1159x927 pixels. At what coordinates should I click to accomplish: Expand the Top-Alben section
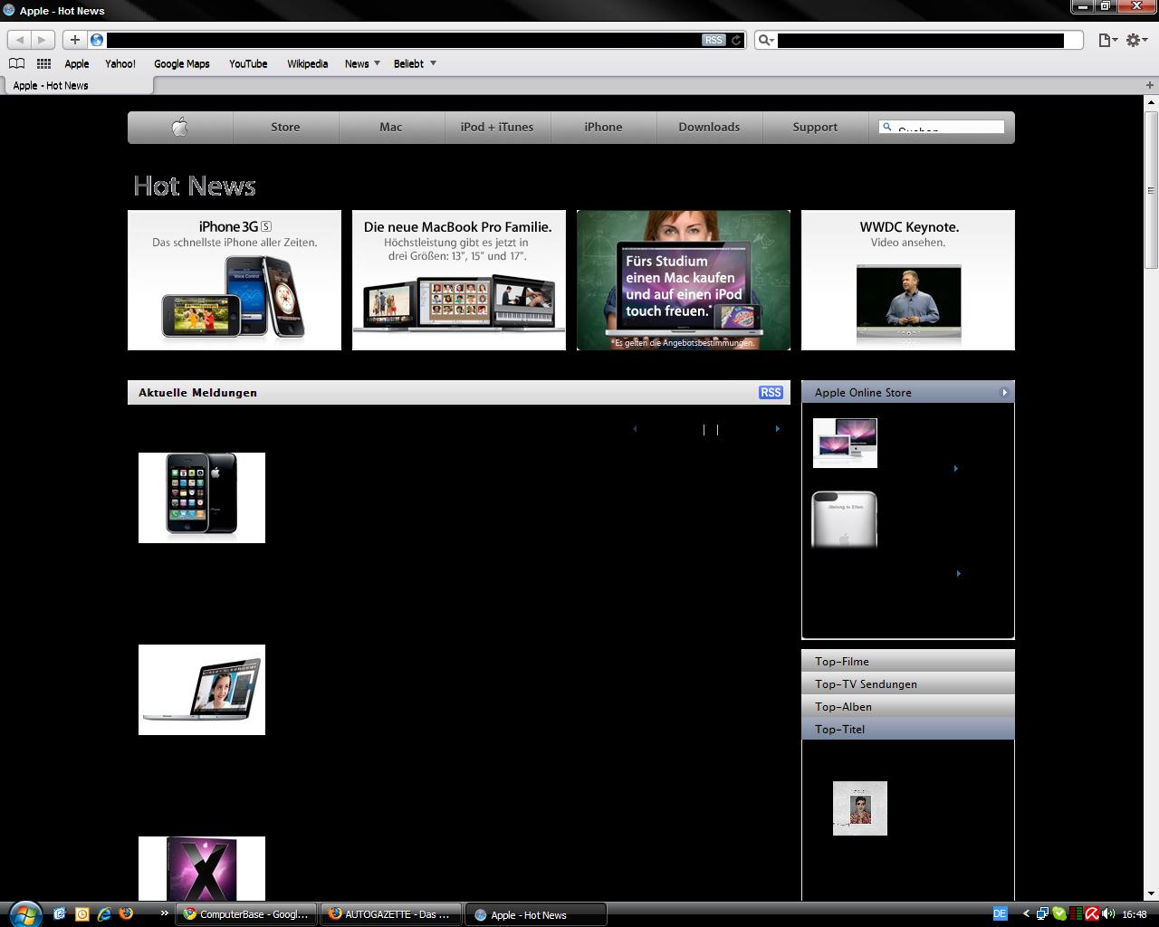tap(908, 706)
